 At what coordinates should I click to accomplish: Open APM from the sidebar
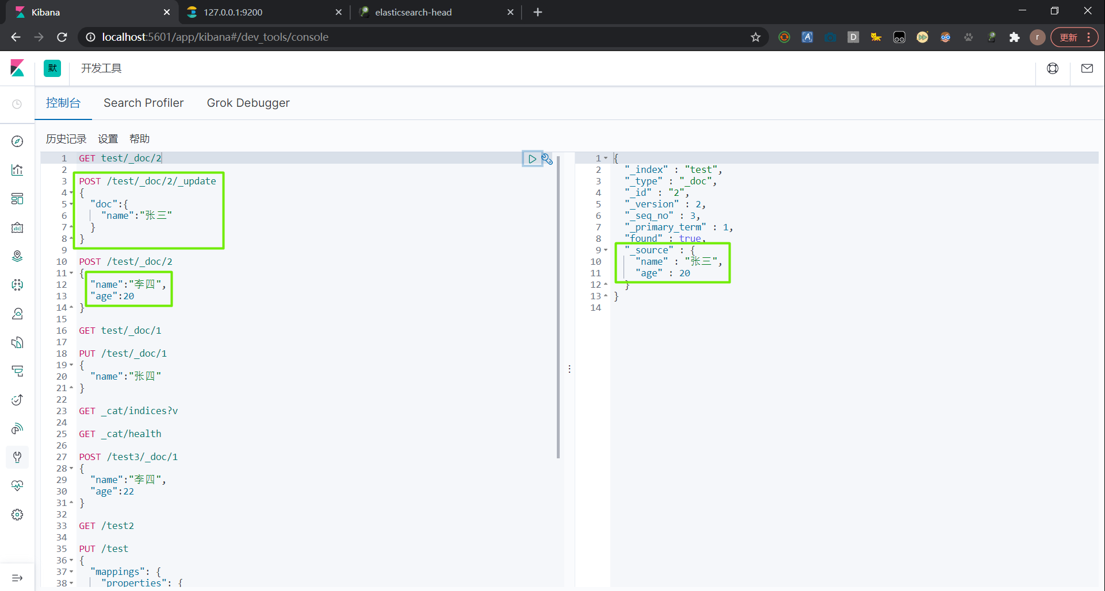[17, 371]
